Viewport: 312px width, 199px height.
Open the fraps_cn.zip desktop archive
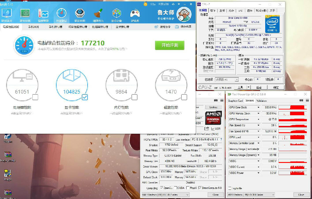coord(8,157)
